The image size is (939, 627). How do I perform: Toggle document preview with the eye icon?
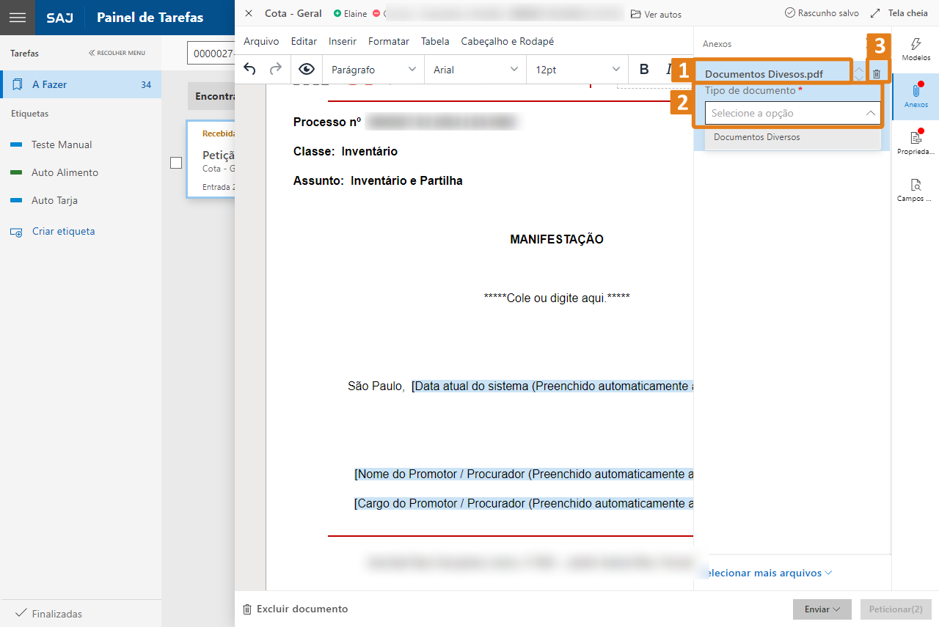pyautogui.click(x=307, y=69)
